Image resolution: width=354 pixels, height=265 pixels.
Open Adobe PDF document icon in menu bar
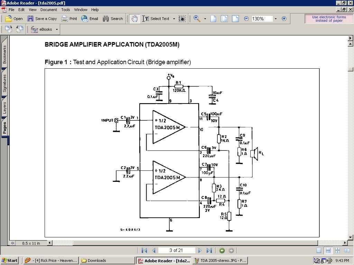tap(4, 10)
